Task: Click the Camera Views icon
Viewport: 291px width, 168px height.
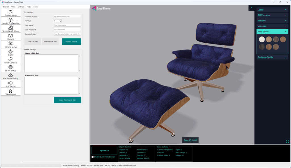Action: pos(11,44)
